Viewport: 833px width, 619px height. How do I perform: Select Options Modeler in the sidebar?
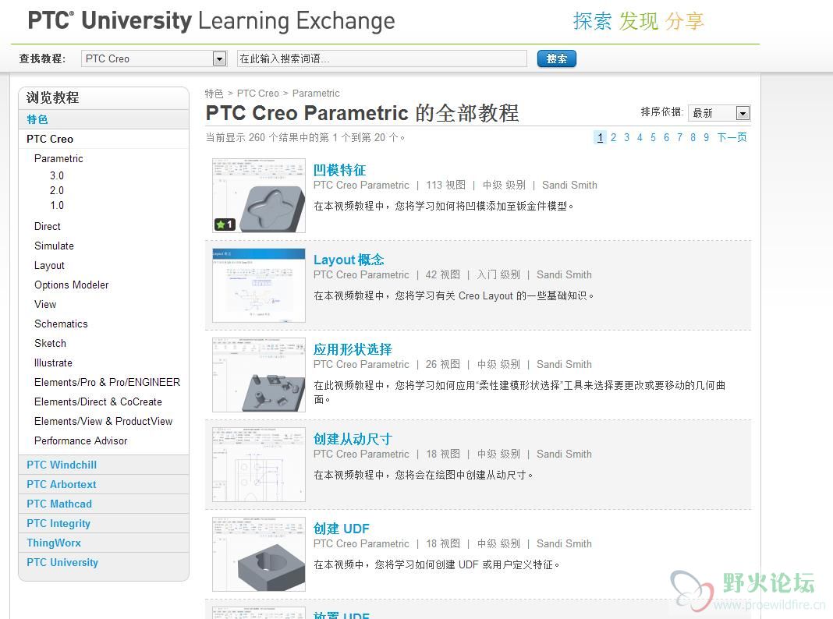coord(72,285)
